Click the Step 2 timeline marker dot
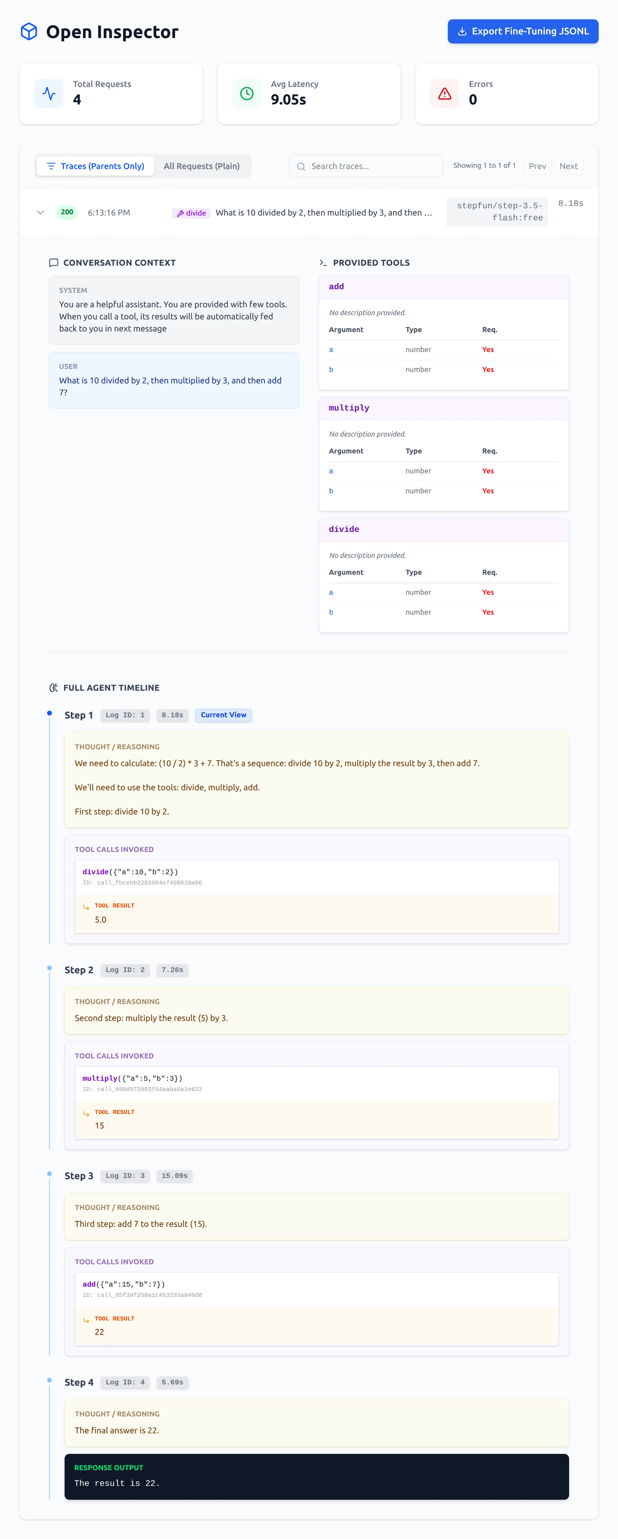The image size is (618, 1539). coord(49,968)
